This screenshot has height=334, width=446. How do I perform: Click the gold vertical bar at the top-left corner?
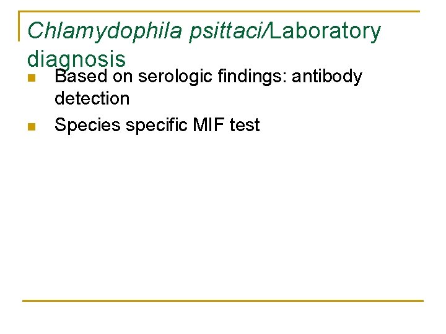coord(20,26)
